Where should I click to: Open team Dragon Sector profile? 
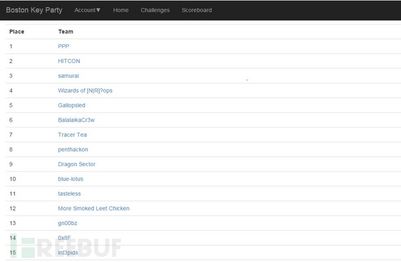pos(77,164)
